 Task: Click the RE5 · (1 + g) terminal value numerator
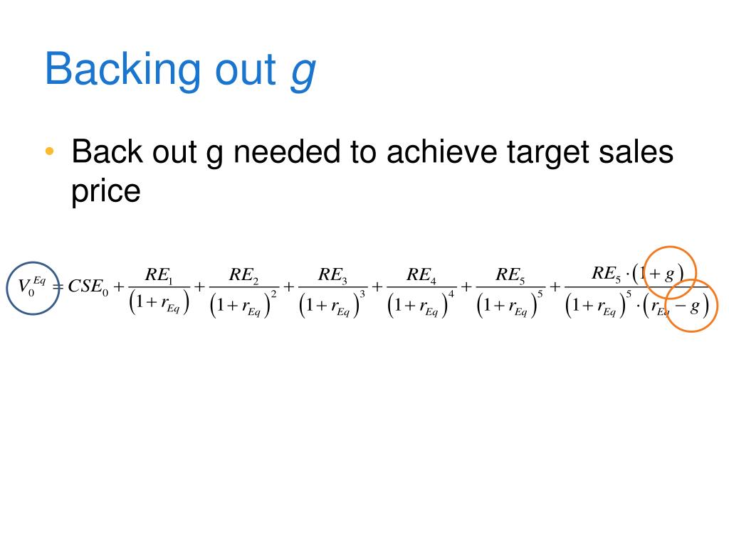click(x=637, y=274)
